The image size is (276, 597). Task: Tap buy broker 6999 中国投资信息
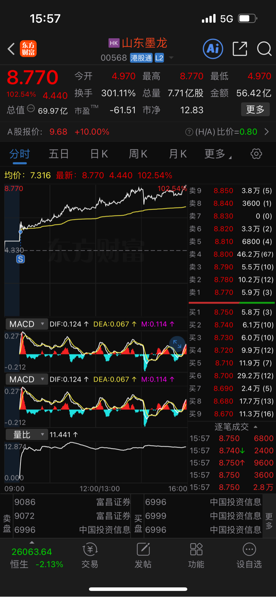click(x=203, y=516)
